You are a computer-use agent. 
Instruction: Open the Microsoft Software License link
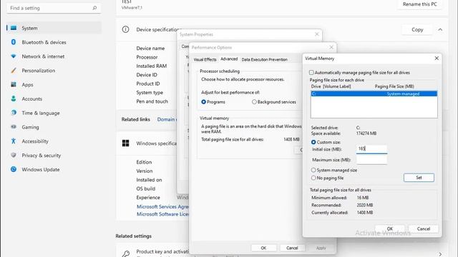click(x=162, y=214)
